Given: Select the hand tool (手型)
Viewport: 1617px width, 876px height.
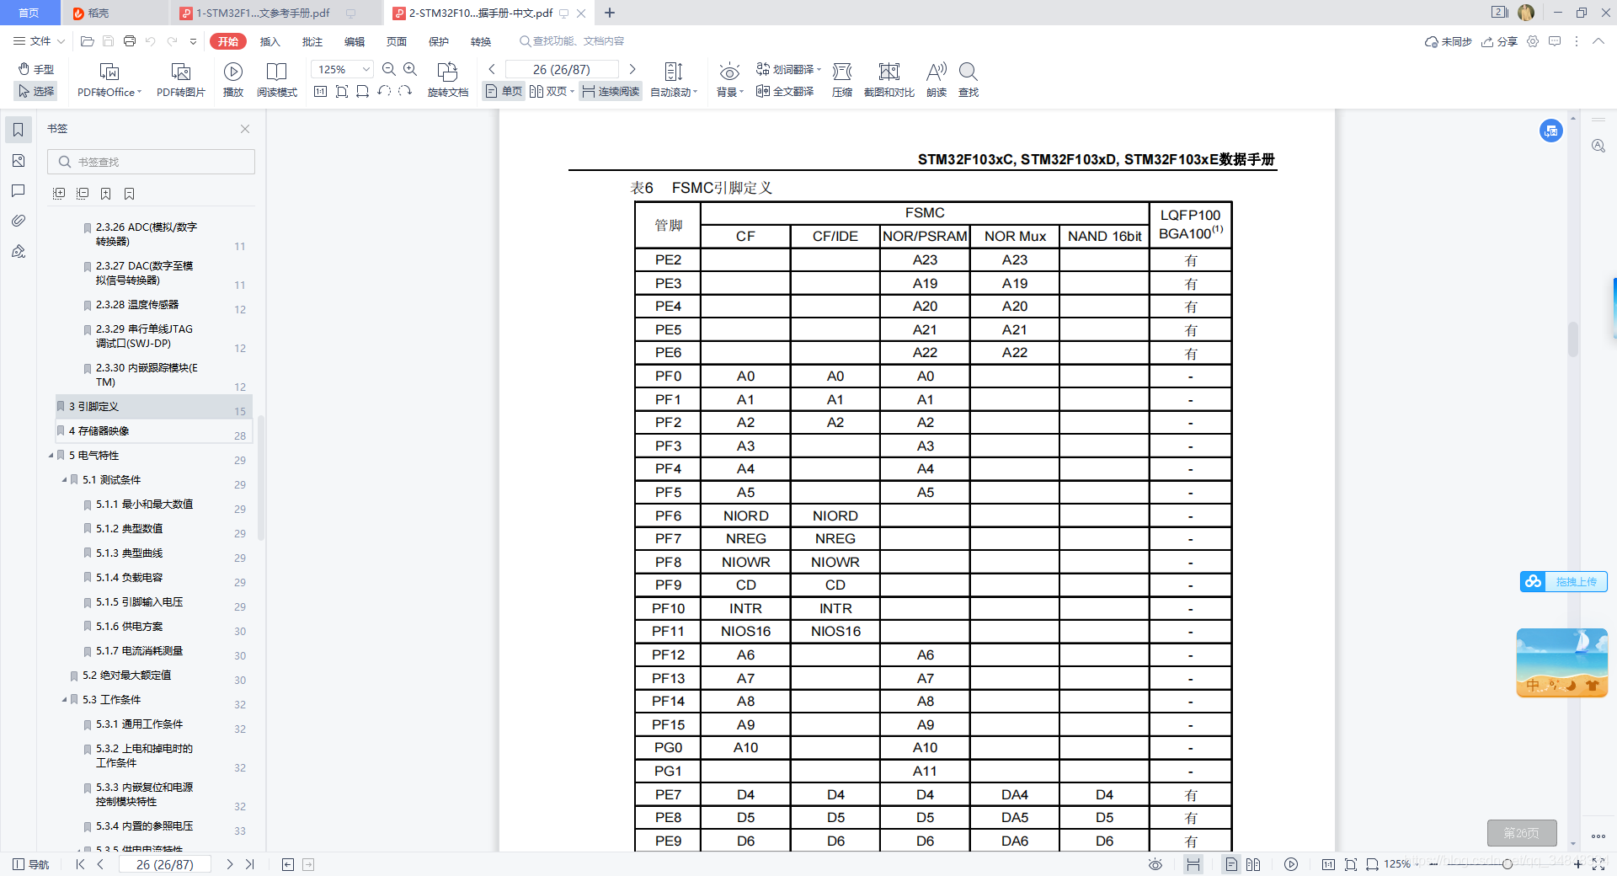Looking at the screenshot, I should (36, 69).
